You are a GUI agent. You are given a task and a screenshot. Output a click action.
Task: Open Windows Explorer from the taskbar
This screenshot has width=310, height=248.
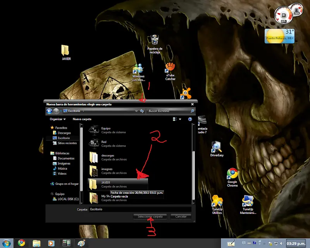pyautogui.click(x=36, y=243)
